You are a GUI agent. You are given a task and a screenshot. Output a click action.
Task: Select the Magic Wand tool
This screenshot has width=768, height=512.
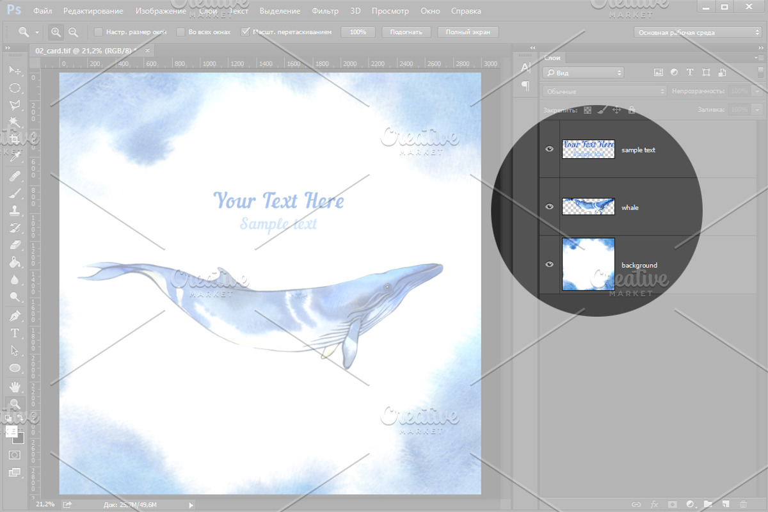coord(15,122)
